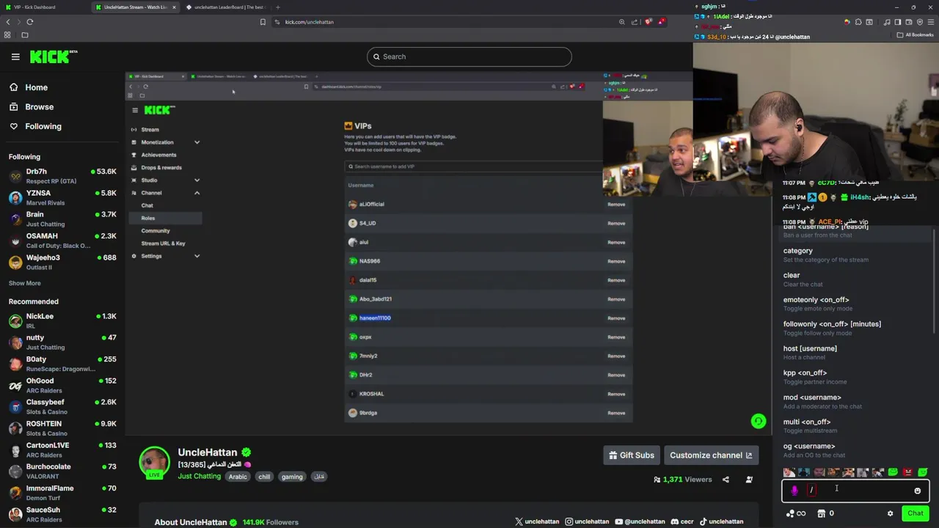The image size is (939, 528).
Task: Click UncleHattan live avatar
Action: coord(154,462)
